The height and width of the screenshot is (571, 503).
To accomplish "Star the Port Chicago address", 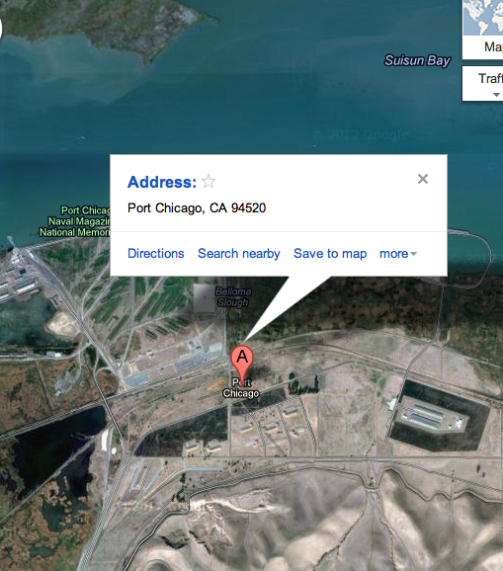I will pos(209,182).
